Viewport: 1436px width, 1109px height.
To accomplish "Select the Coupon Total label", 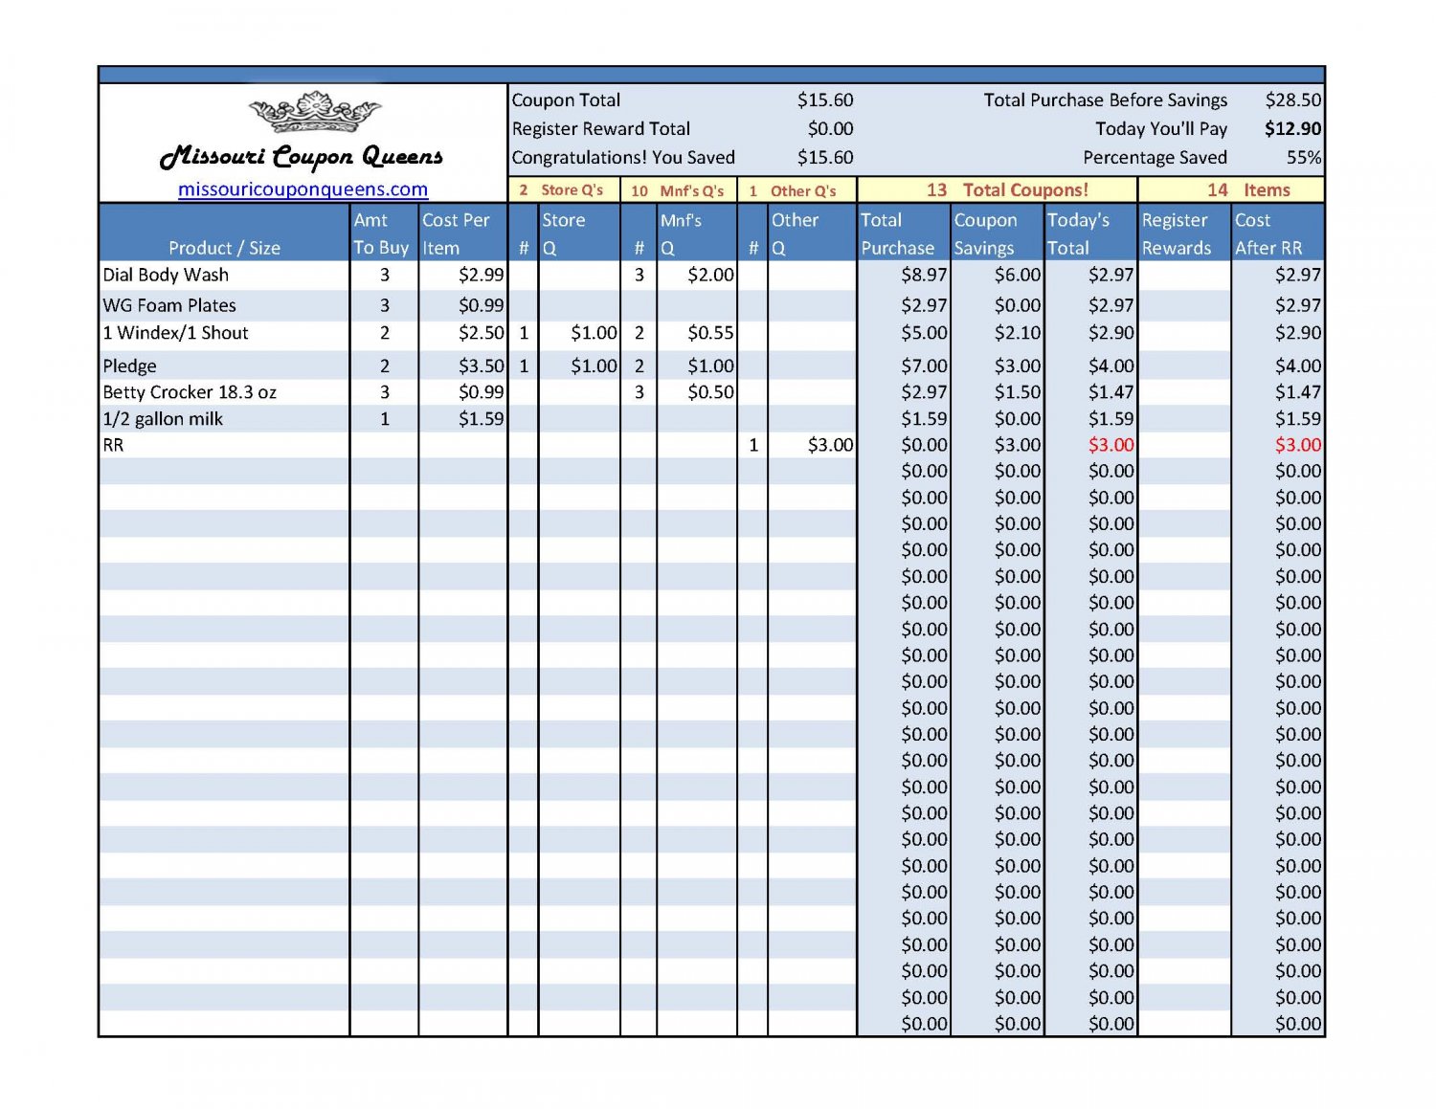I will (566, 100).
